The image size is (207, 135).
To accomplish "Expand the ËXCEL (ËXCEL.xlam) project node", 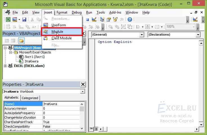I will click(x=5, y=66).
